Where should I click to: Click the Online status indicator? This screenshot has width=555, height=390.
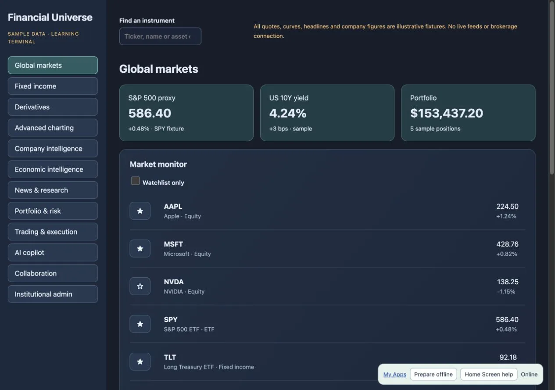[529, 374]
